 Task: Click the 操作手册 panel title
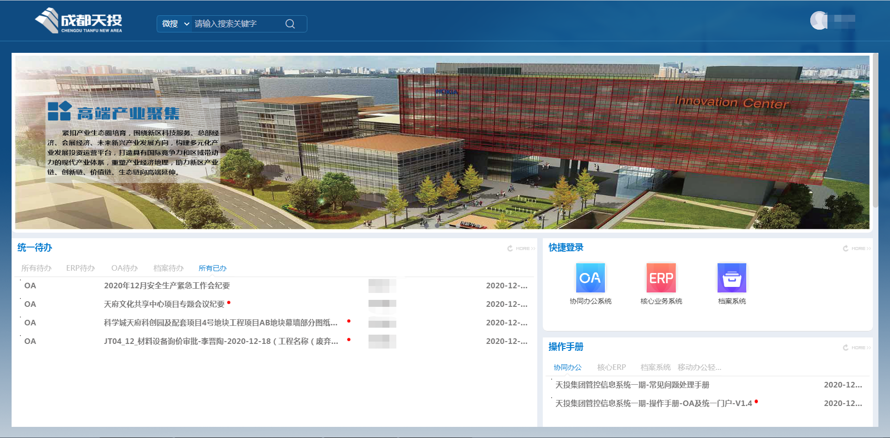566,347
